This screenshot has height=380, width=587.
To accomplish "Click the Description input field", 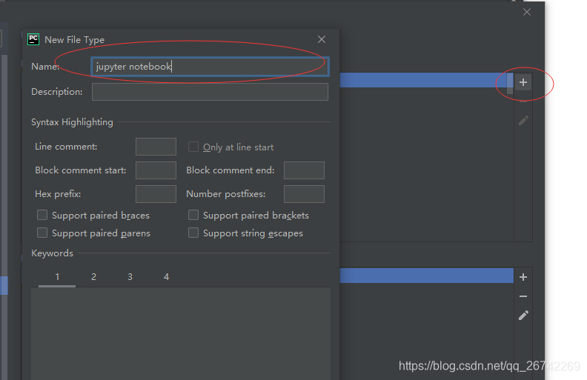I will pos(210,92).
